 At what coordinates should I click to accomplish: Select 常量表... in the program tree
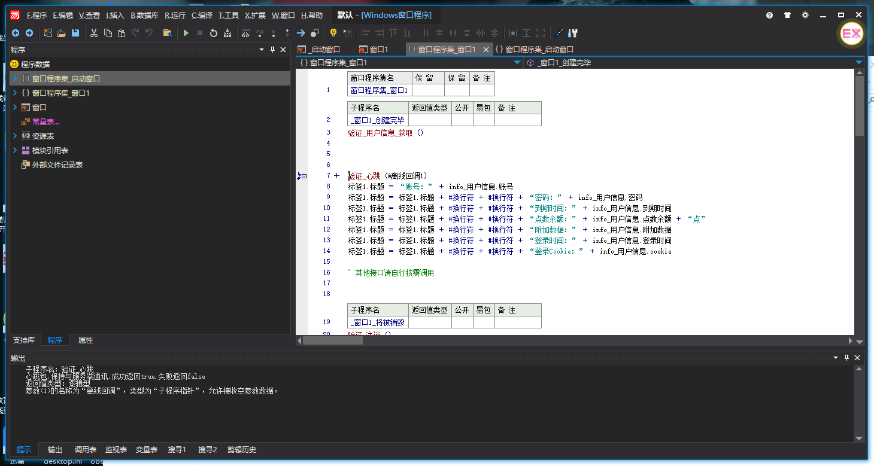tap(45, 122)
